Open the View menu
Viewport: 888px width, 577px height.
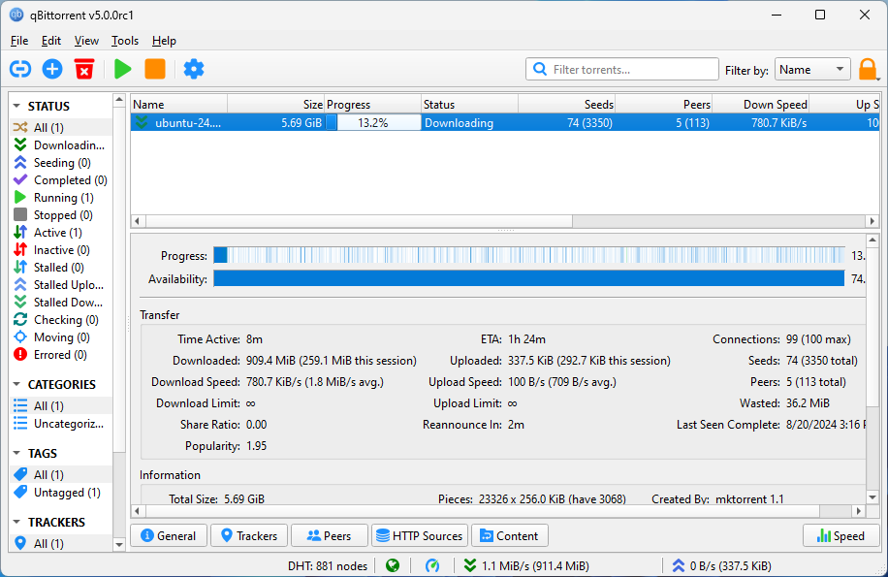point(86,41)
